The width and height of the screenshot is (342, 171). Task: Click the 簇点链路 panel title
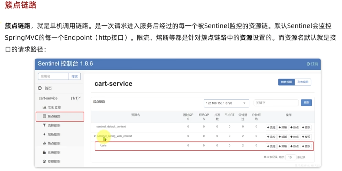99,102
